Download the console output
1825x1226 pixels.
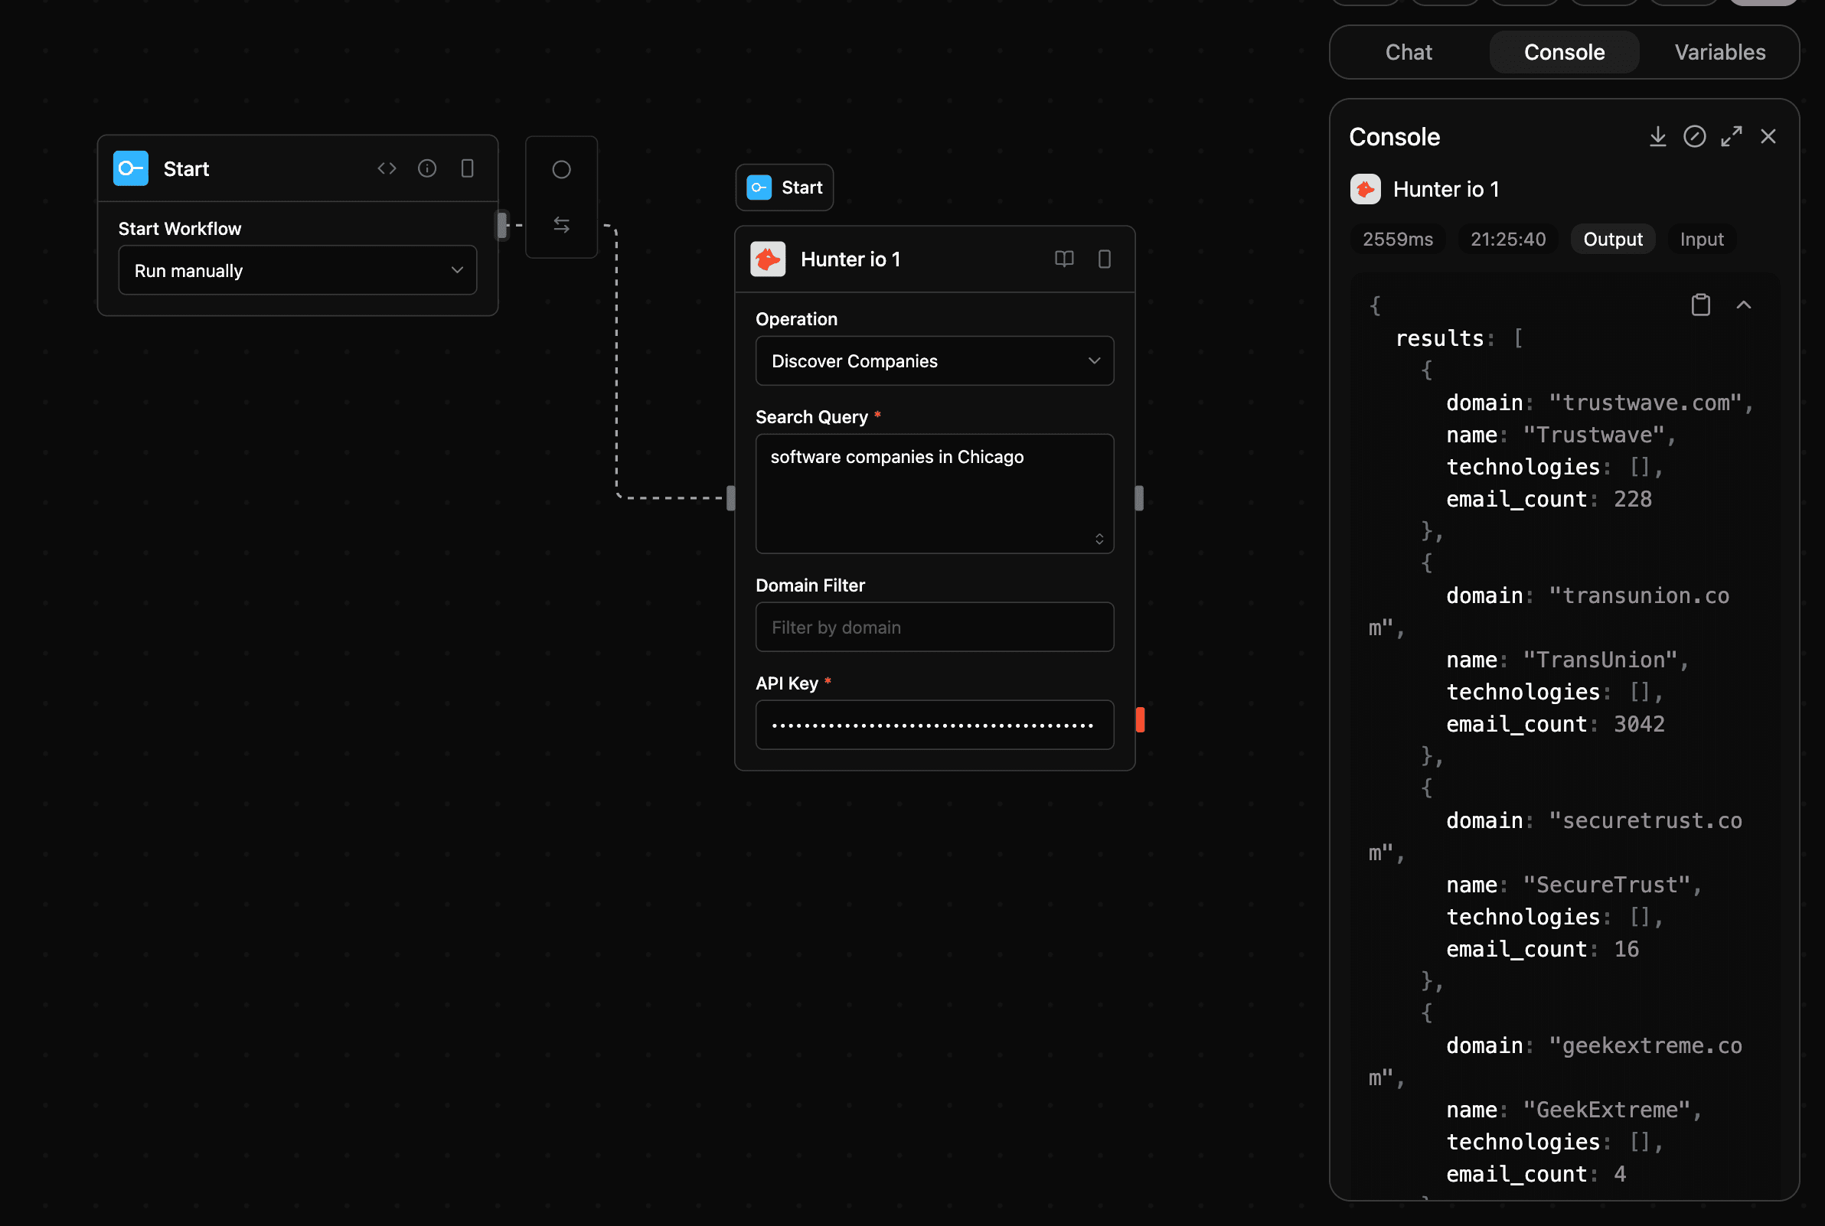(1657, 136)
